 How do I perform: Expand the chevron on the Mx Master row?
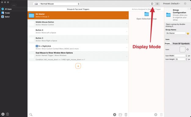click(x=127, y=16)
